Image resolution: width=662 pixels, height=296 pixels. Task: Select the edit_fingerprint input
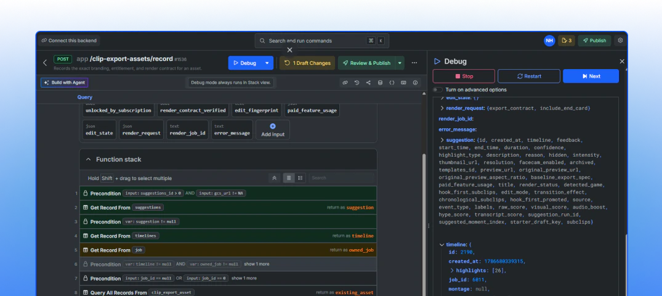(257, 110)
